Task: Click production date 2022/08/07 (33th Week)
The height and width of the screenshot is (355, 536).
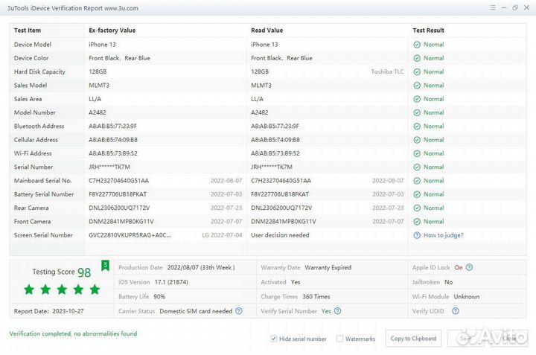Action: [x=201, y=267]
